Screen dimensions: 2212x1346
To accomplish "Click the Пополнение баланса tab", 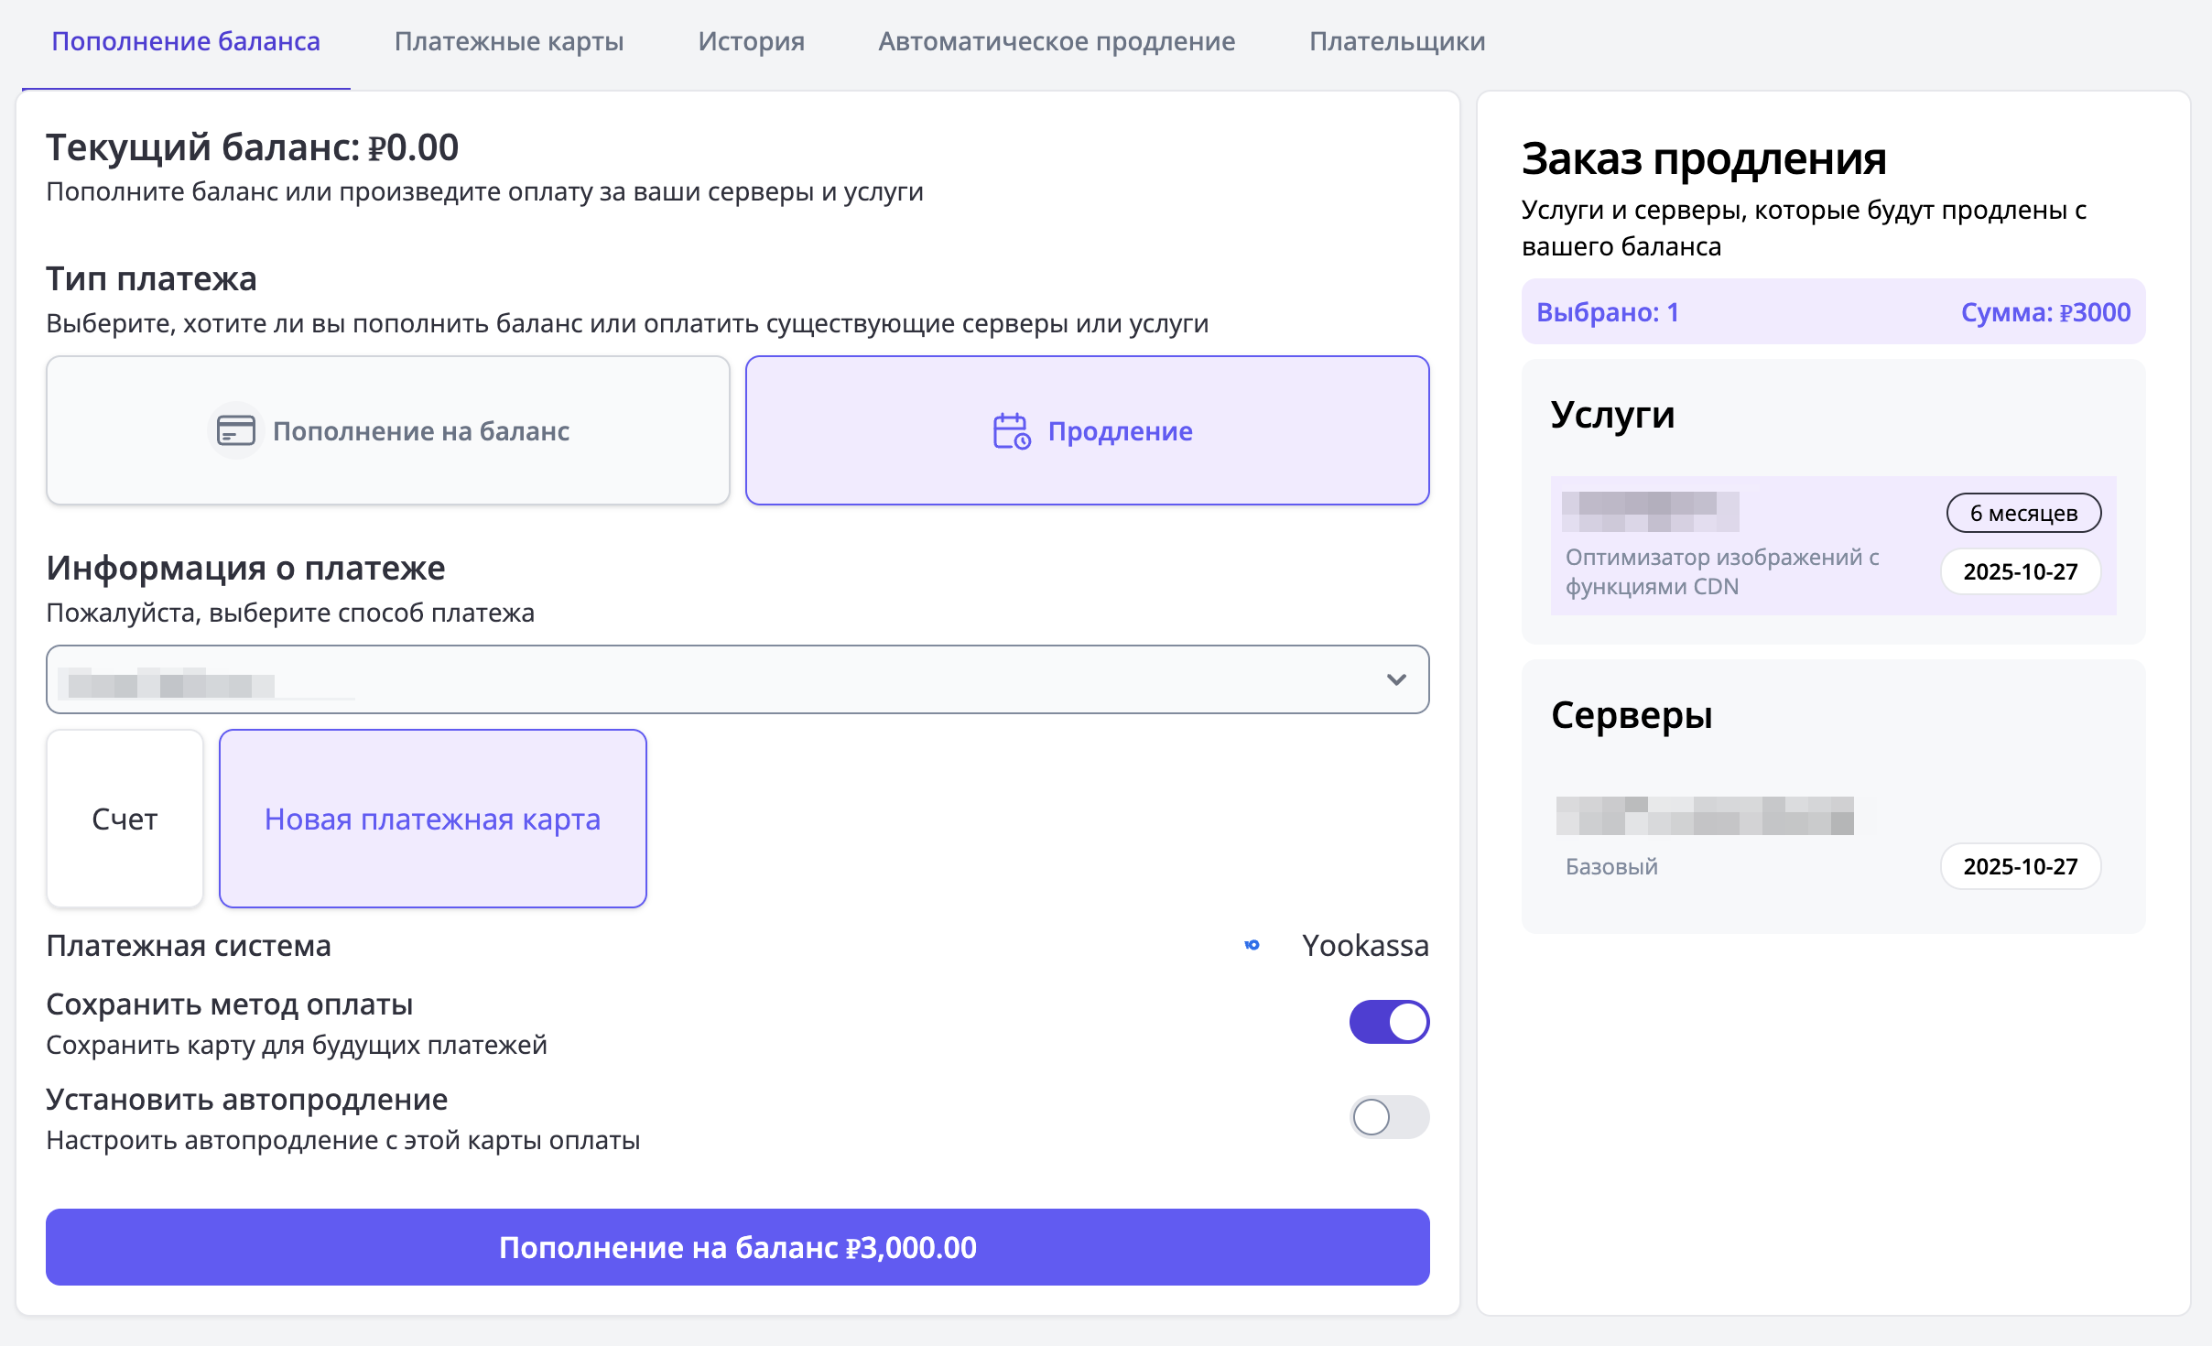I will point(186,41).
